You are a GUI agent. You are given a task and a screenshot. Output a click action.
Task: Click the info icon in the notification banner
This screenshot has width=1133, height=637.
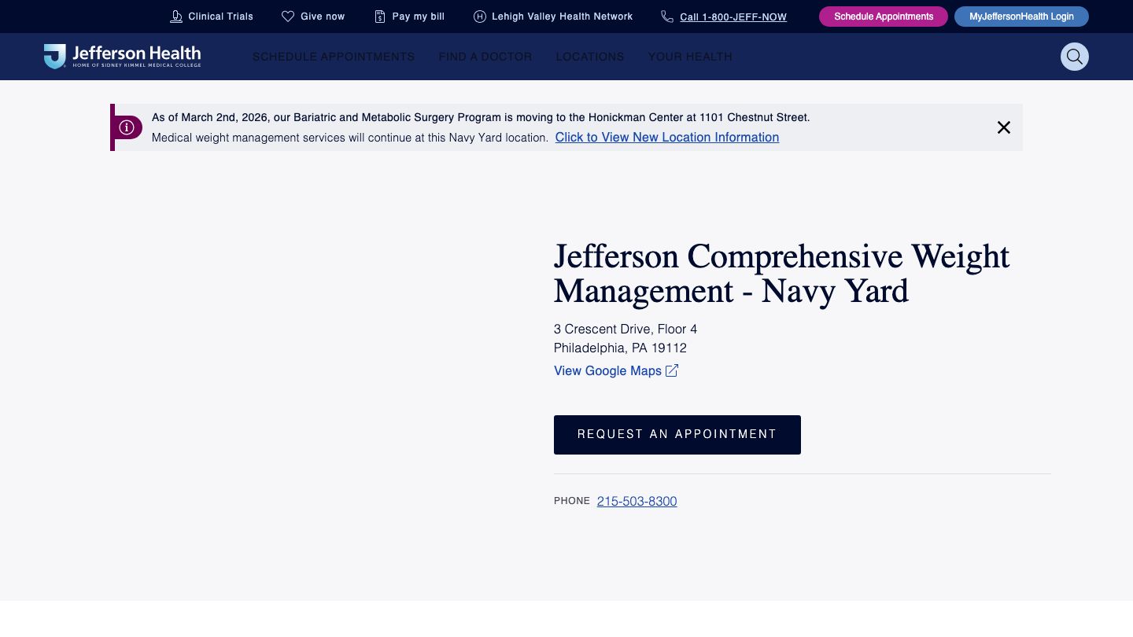127,127
